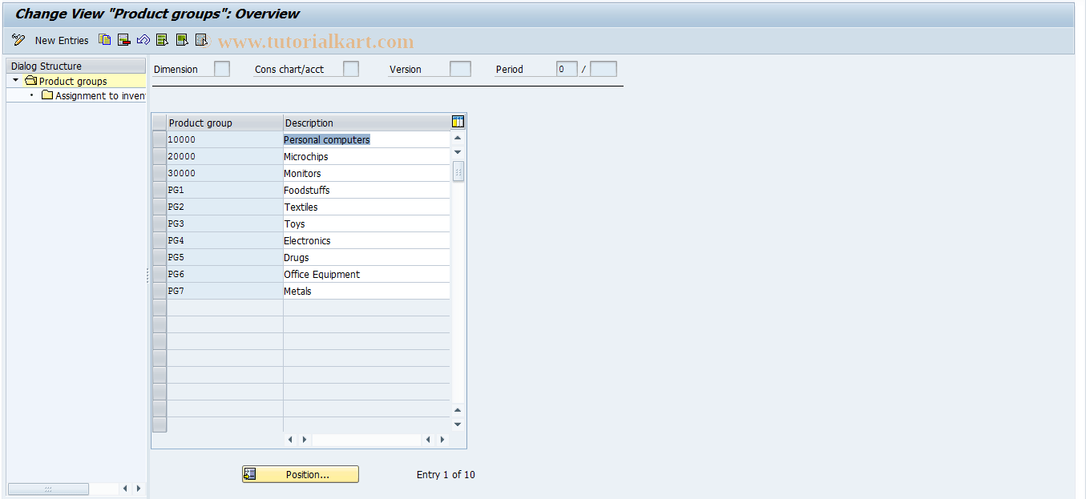Click the Display/Change pencil icon
This screenshot has height=499, width=1086.
coord(18,39)
